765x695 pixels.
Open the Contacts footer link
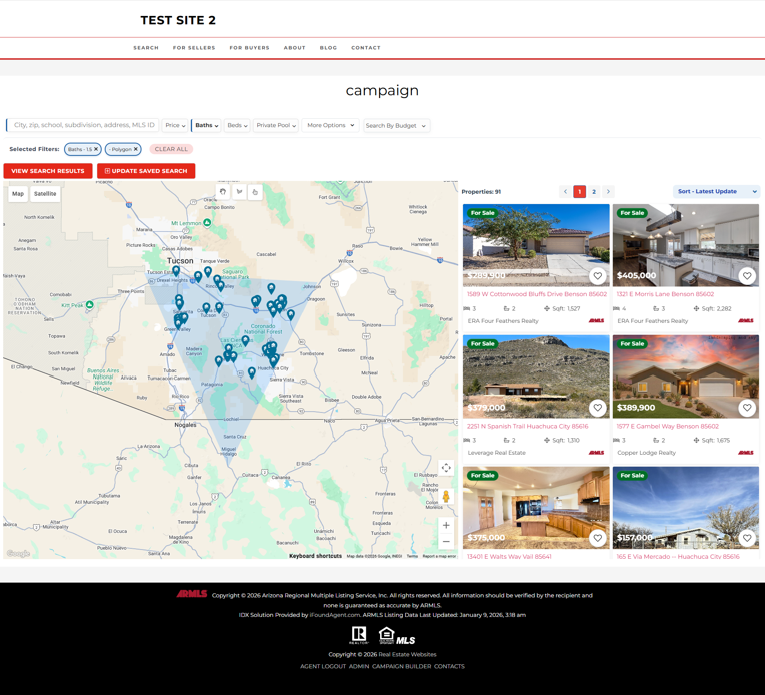tap(449, 666)
